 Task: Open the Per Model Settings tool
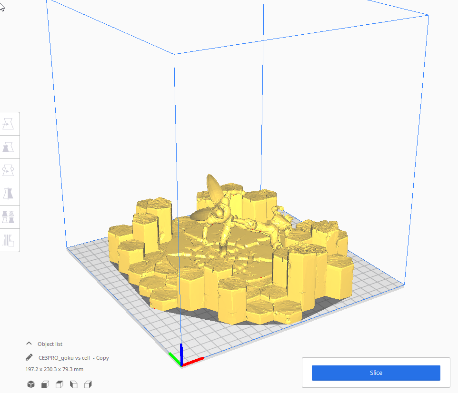pos(10,217)
